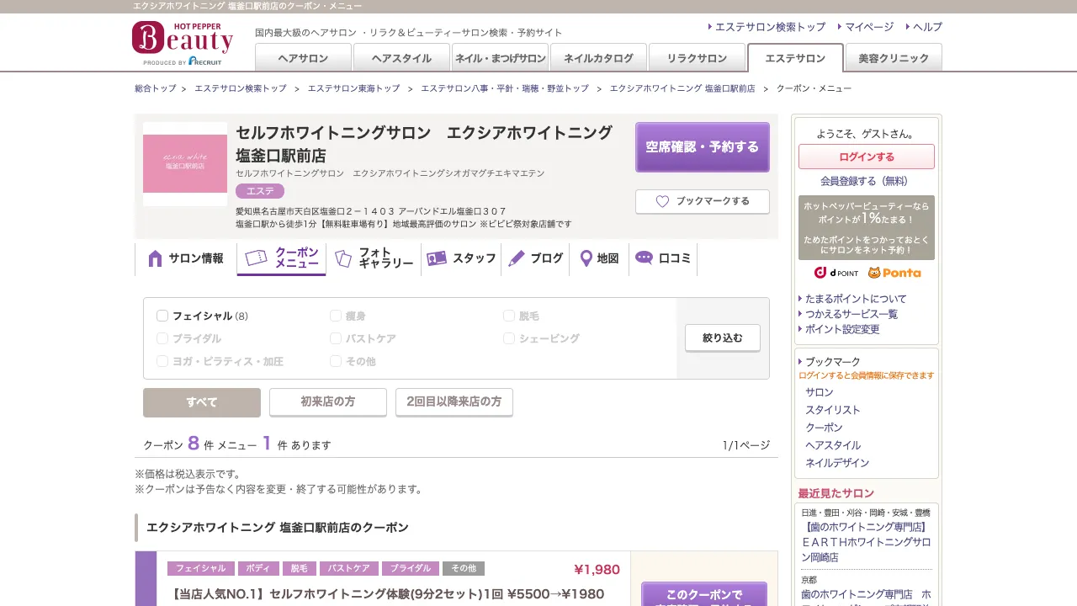Click the ログインする button
The height and width of the screenshot is (606, 1077).
click(x=867, y=157)
